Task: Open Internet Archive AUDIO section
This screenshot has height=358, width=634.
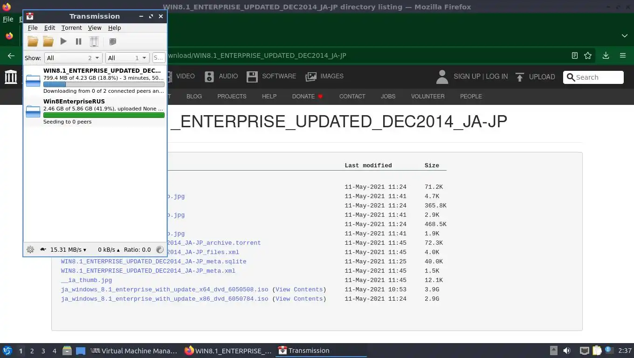Action: (221, 76)
